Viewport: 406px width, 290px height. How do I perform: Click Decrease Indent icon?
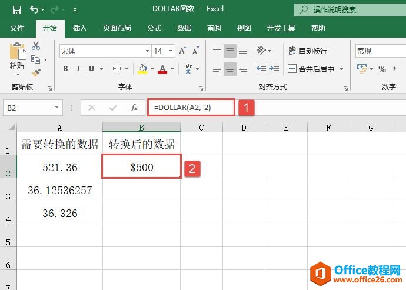pyautogui.click(x=261, y=69)
